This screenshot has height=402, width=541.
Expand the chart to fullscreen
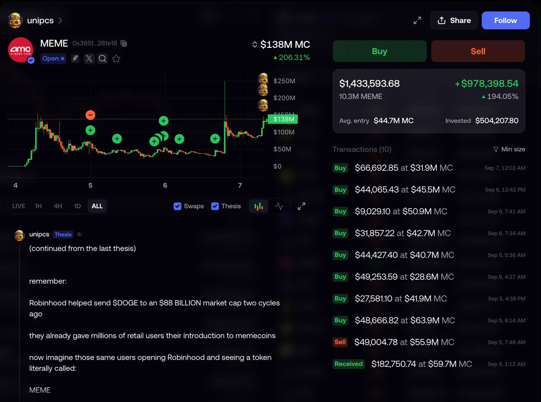[302, 206]
